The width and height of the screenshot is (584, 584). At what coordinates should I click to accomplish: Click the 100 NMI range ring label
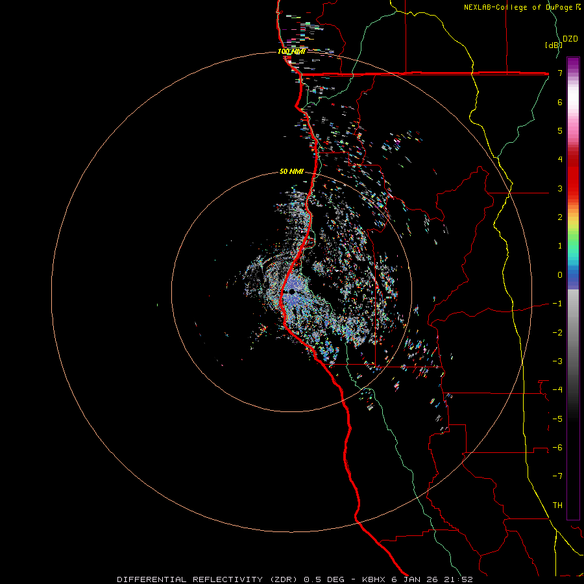click(x=291, y=51)
